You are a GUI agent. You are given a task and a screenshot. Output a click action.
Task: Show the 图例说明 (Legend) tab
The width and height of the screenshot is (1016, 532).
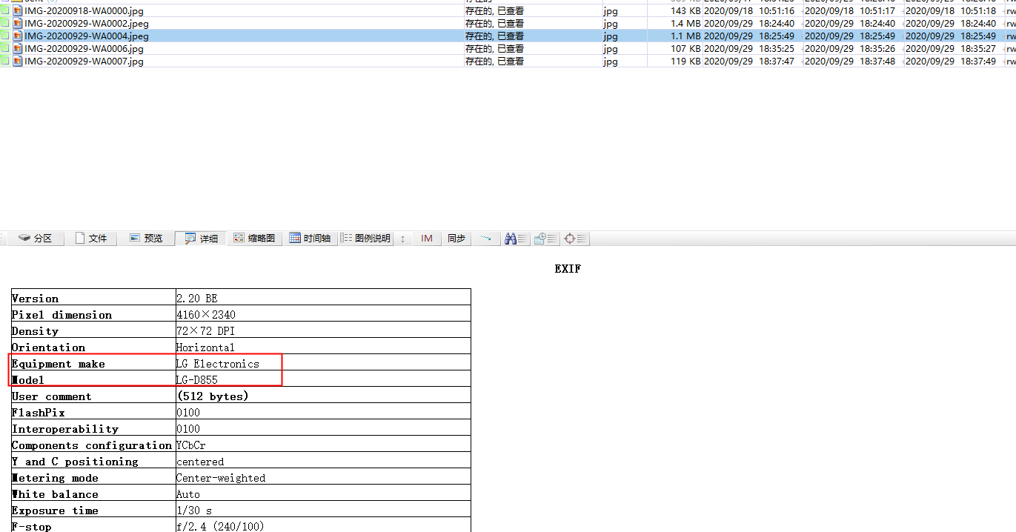tap(365, 238)
